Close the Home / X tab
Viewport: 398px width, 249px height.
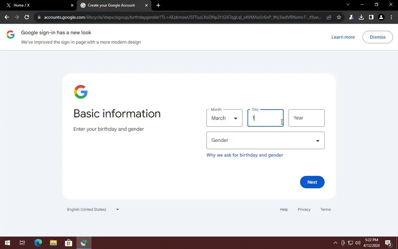pos(72,5)
